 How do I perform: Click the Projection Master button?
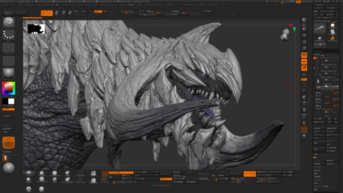click(8, 13)
